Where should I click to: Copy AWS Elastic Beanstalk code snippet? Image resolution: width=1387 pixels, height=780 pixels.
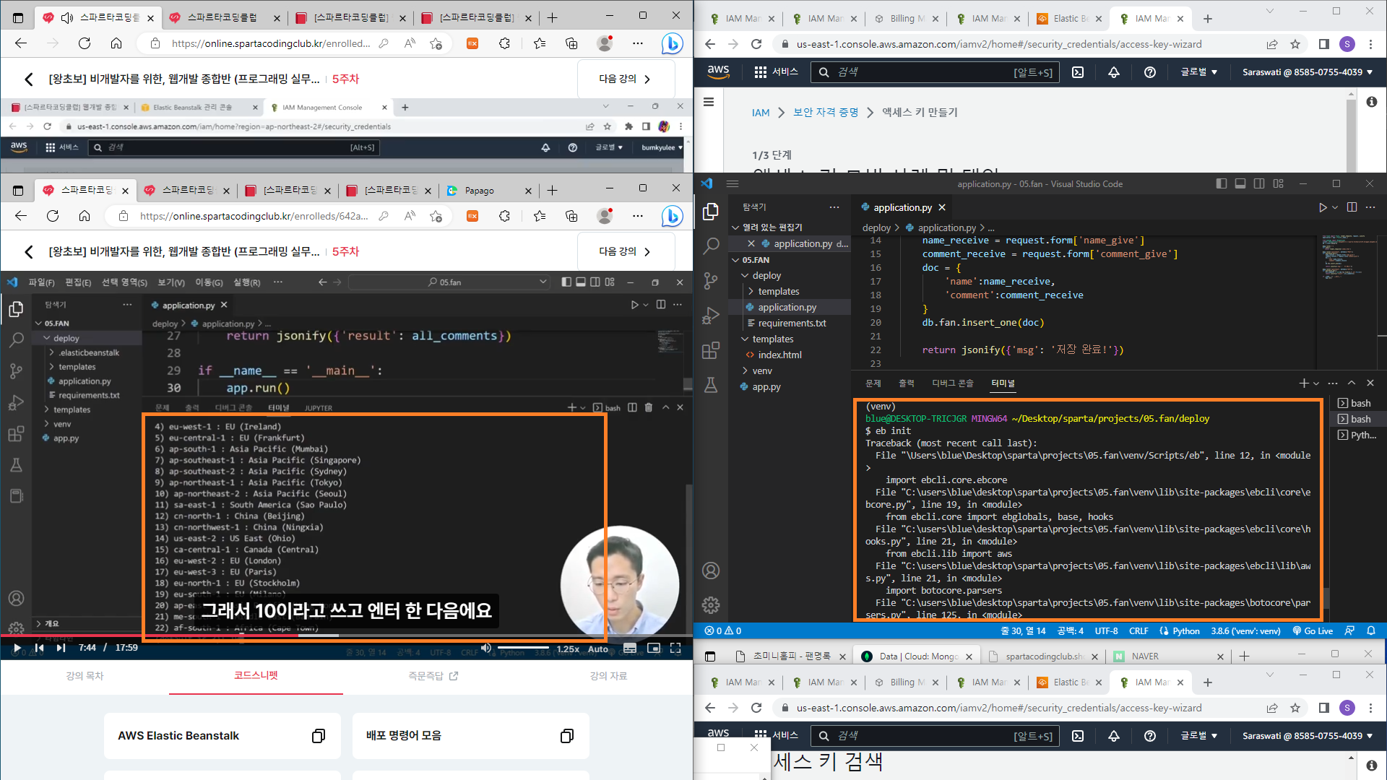[318, 736]
